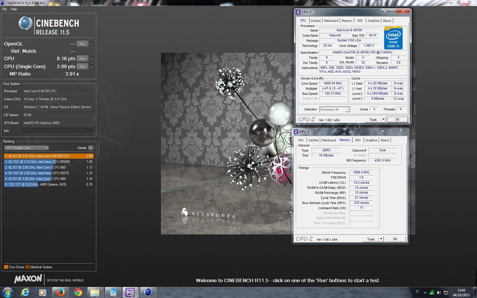This screenshot has width=477, height=298.
Task: Expand the Processor #1 selection dropdown
Action: pyautogui.click(x=347, y=110)
